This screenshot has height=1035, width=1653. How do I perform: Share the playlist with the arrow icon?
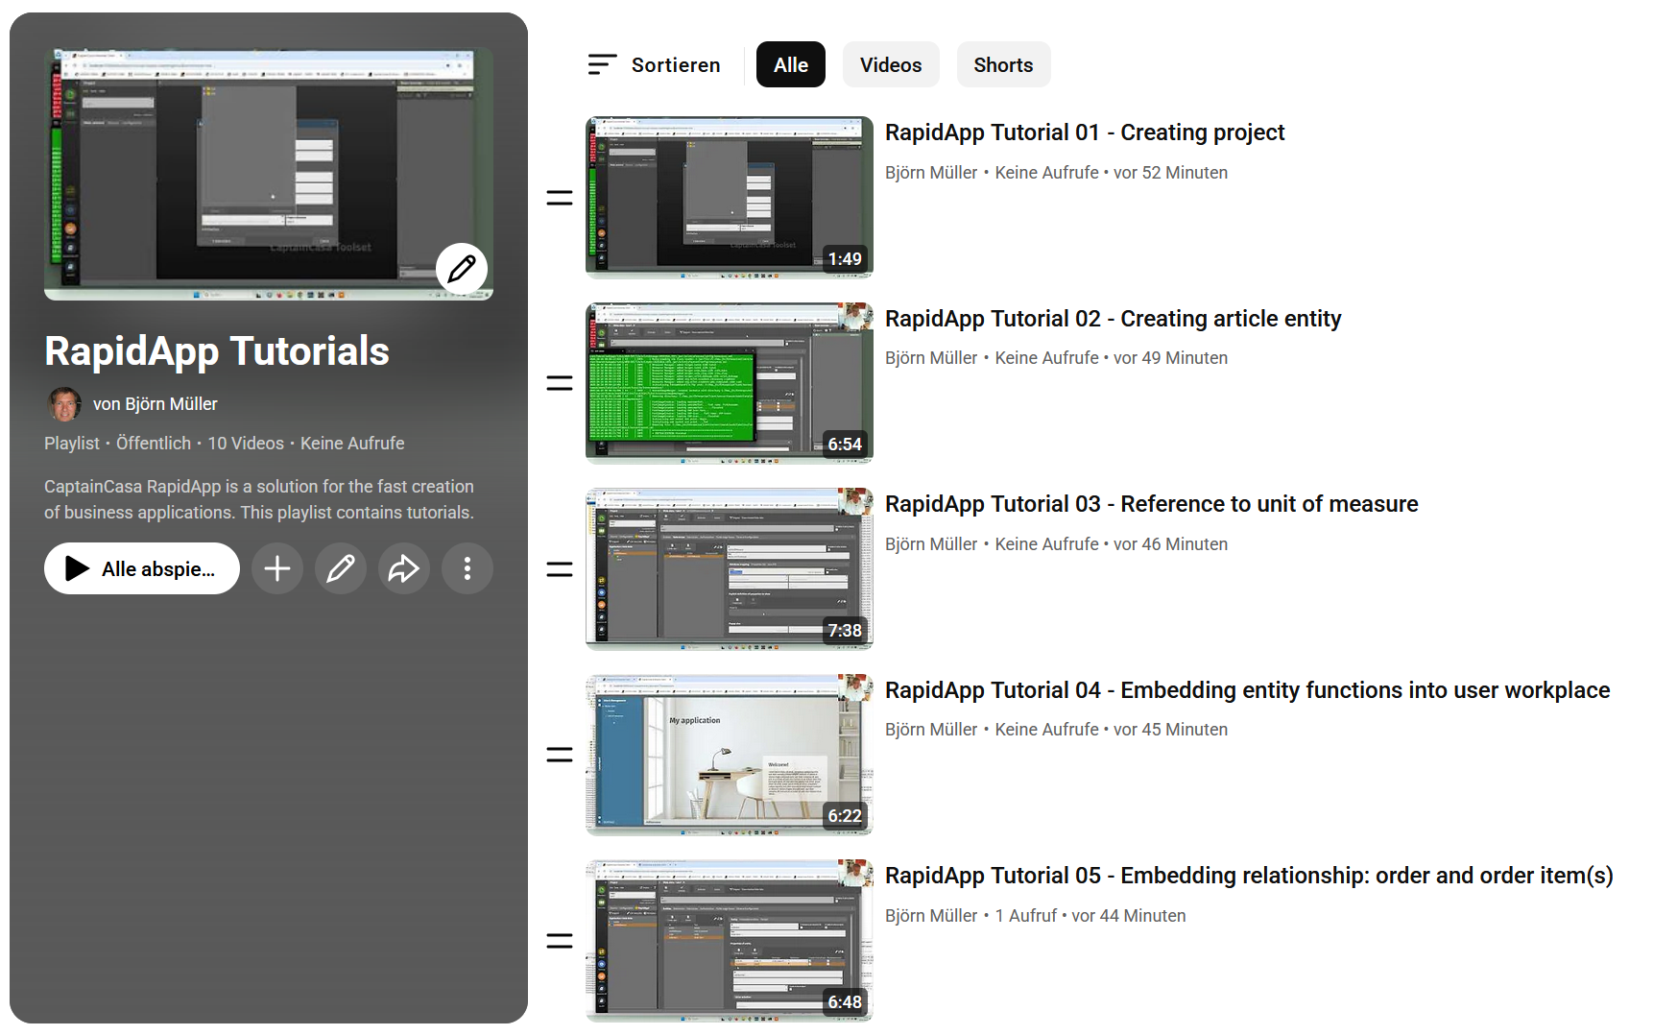pos(403,569)
